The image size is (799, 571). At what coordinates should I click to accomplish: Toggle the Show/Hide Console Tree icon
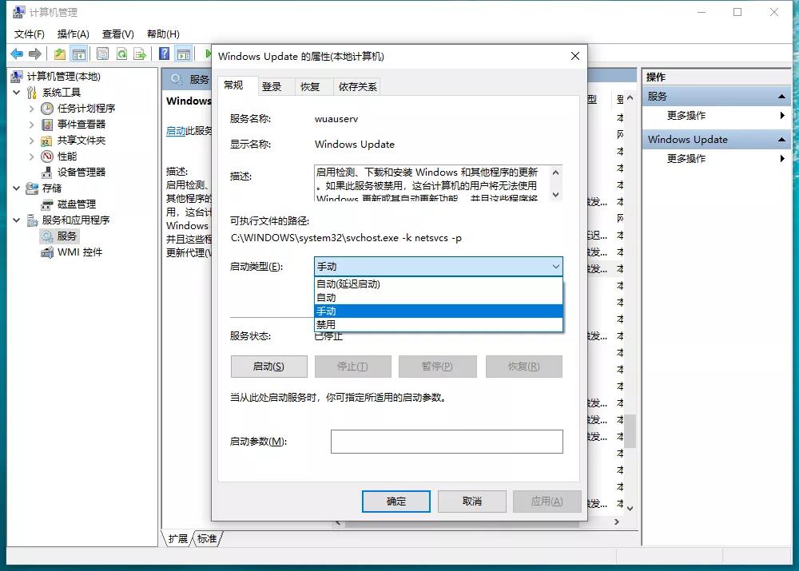pos(79,54)
